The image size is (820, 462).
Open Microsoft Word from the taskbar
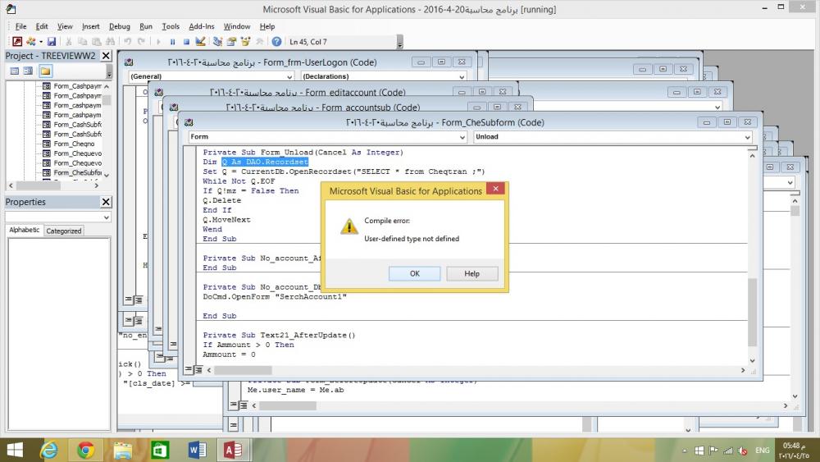pos(197,450)
